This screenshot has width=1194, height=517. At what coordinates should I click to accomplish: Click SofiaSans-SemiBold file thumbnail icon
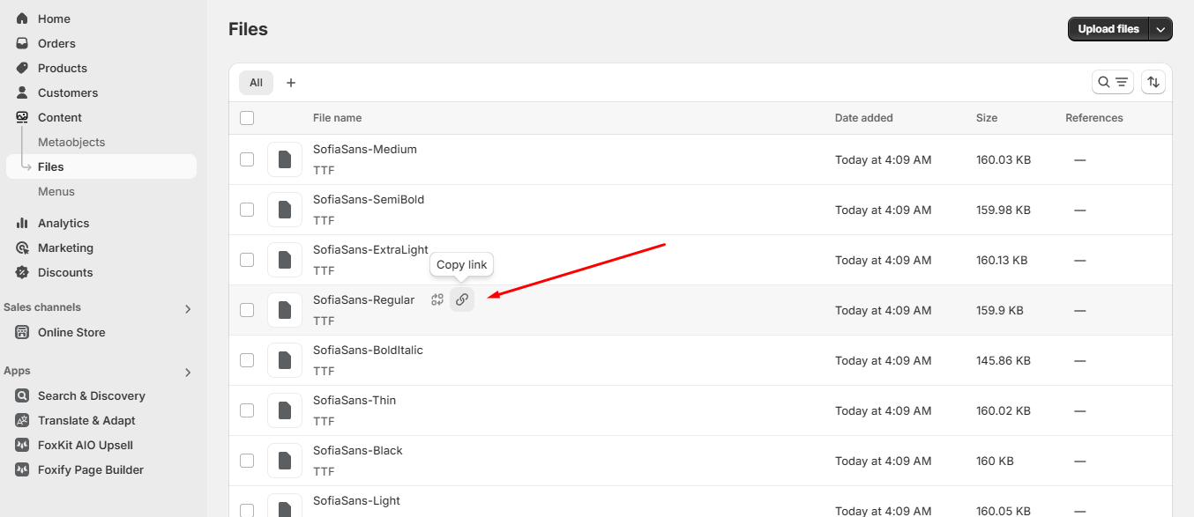click(285, 210)
